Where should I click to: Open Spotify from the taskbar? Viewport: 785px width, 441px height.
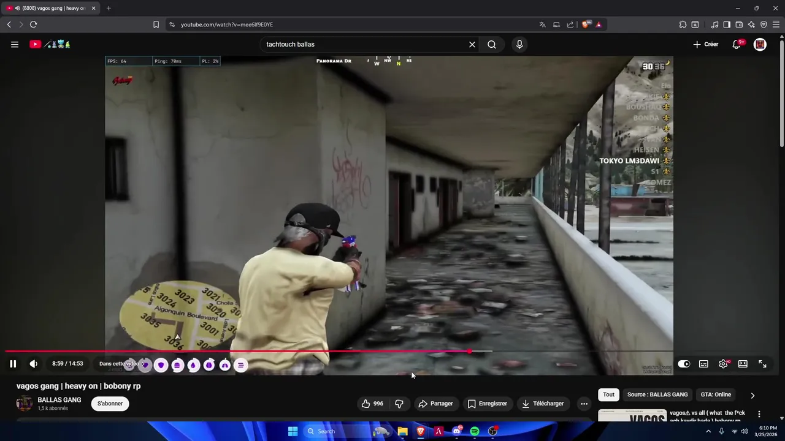point(475,431)
